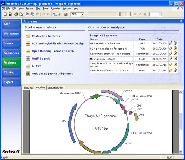Screen dimensions: 185x160
Task: Open the Format menu
Action: (x=30, y=9)
